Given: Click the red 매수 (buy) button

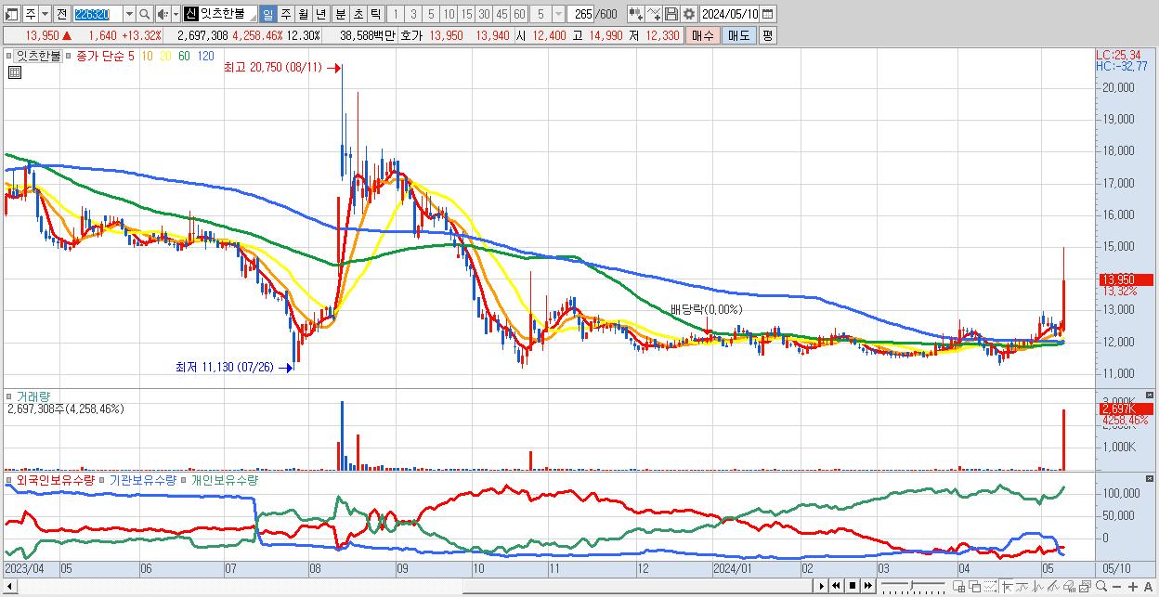Looking at the screenshot, I should (x=703, y=35).
